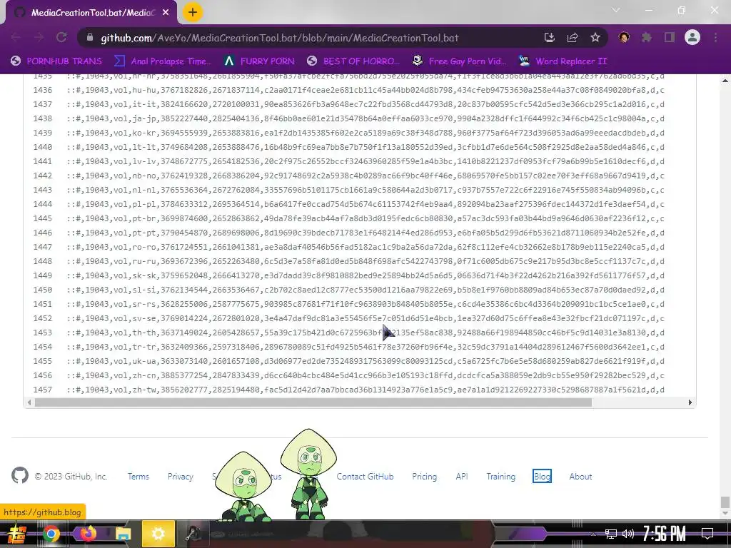Open the dark taskbar app beside Settings

click(193, 534)
